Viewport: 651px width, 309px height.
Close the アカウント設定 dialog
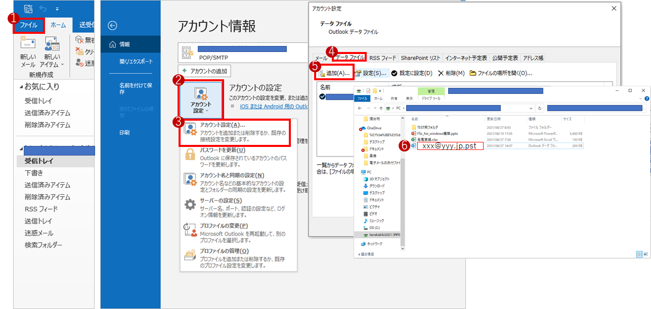point(614,9)
